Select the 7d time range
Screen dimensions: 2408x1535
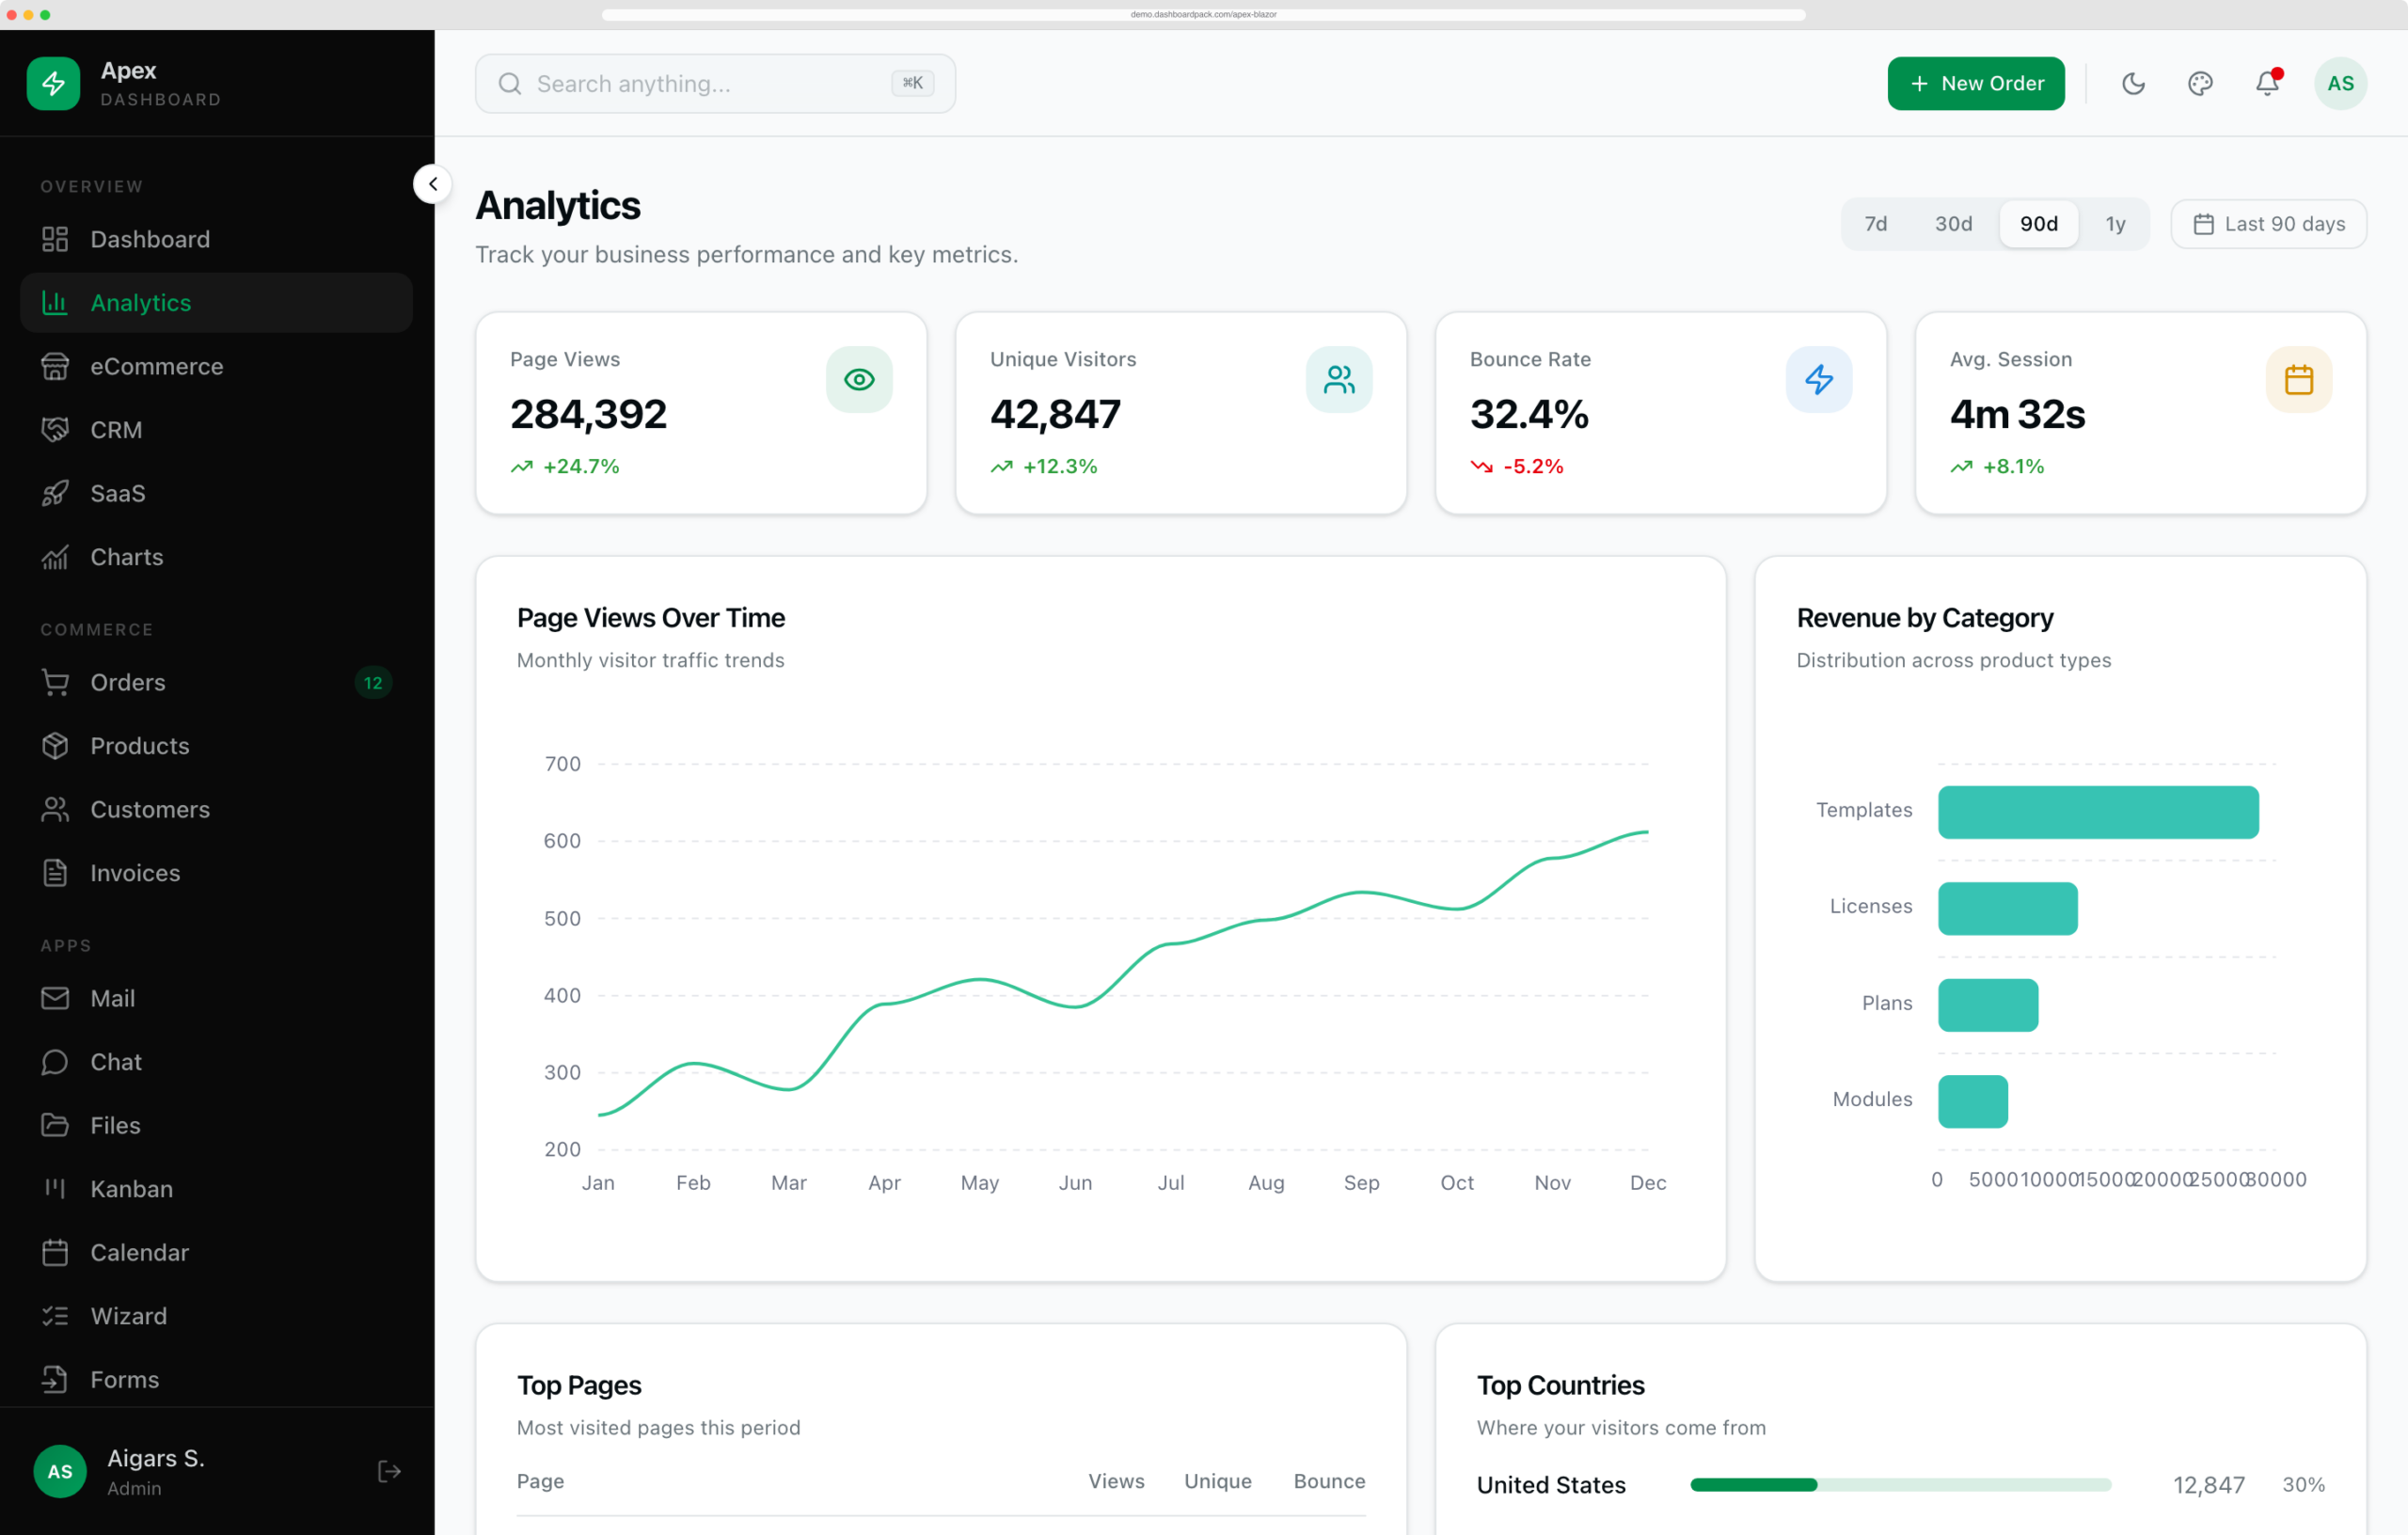[x=1876, y=224]
